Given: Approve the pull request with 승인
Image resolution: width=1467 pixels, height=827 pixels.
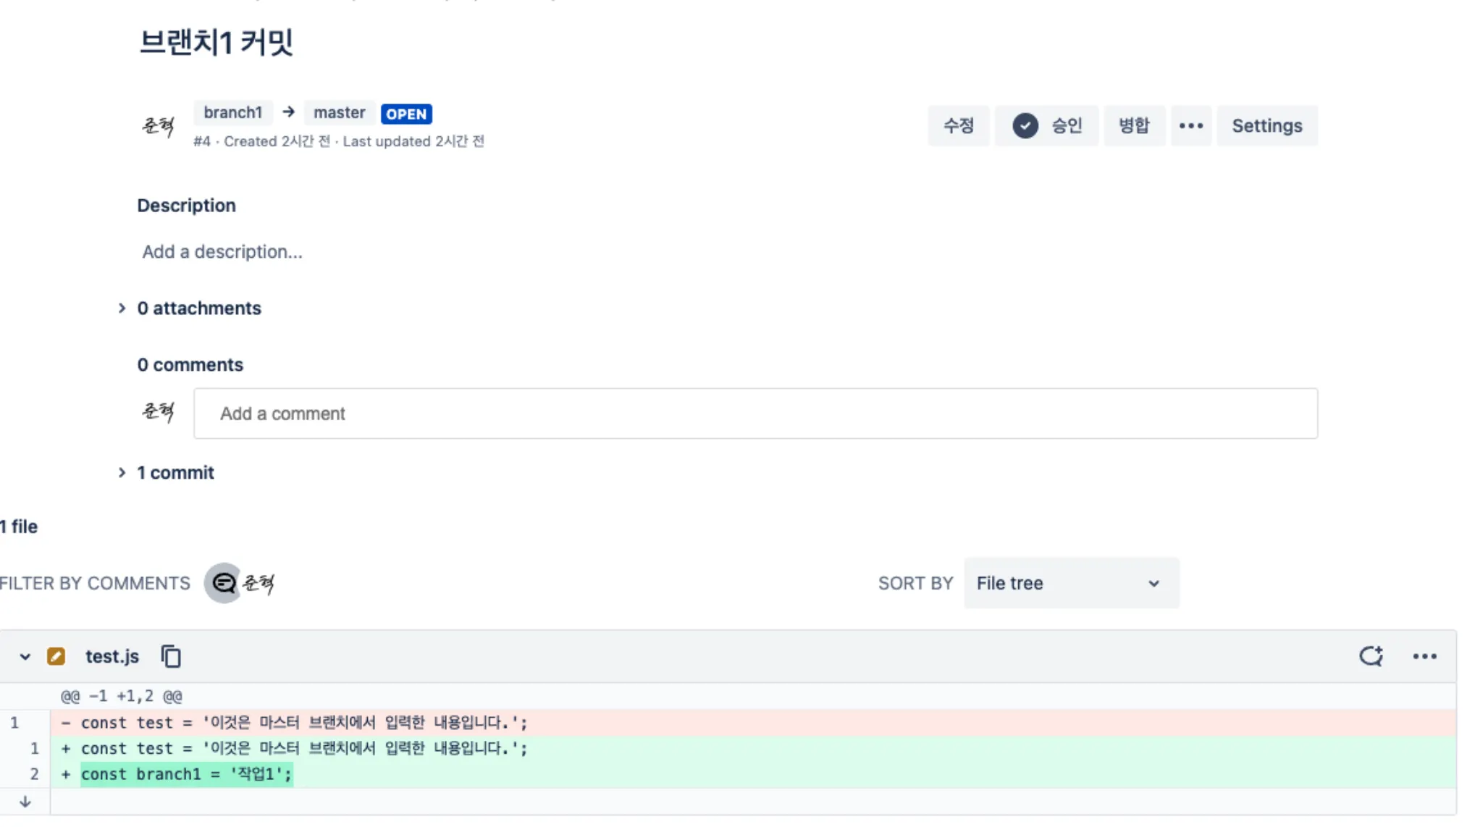Looking at the screenshot, I should coord(1046,126).
